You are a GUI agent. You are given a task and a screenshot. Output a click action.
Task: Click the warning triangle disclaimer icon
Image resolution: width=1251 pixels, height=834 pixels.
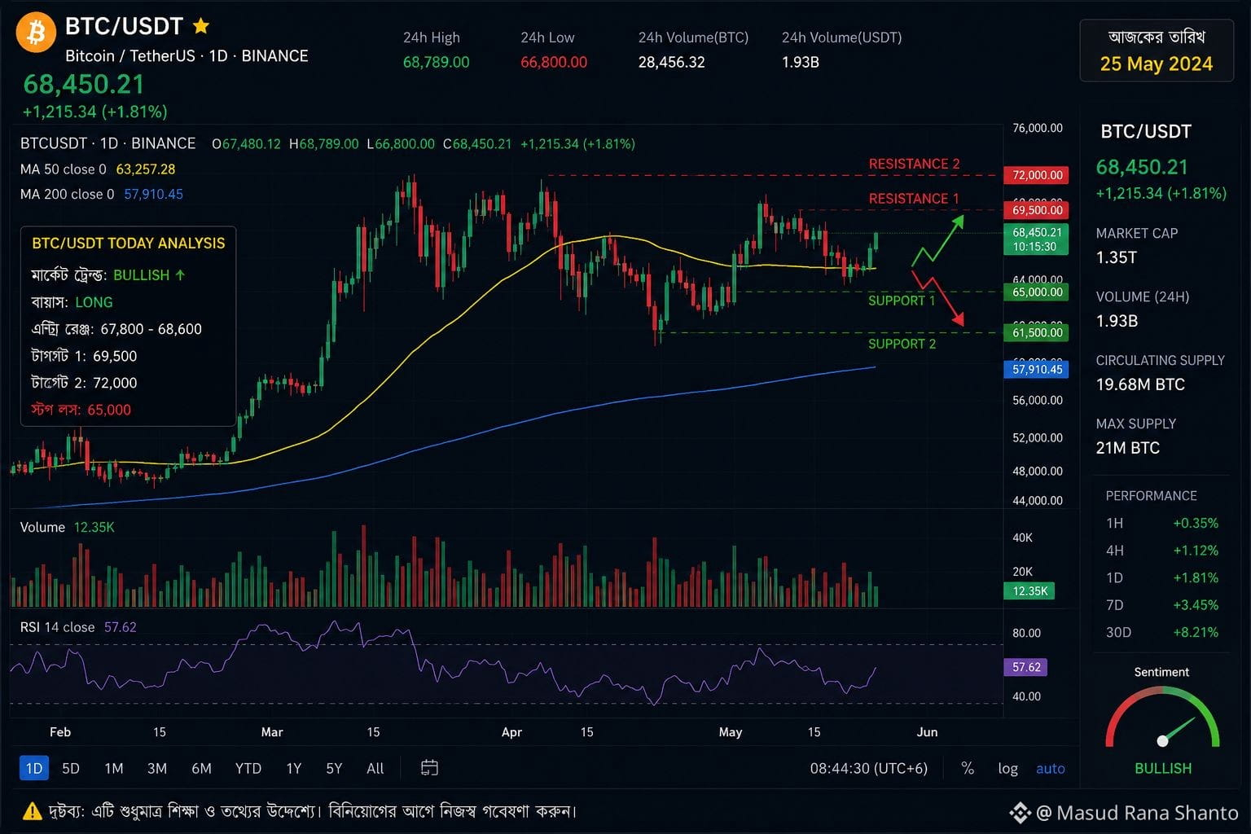click(32, 811)
